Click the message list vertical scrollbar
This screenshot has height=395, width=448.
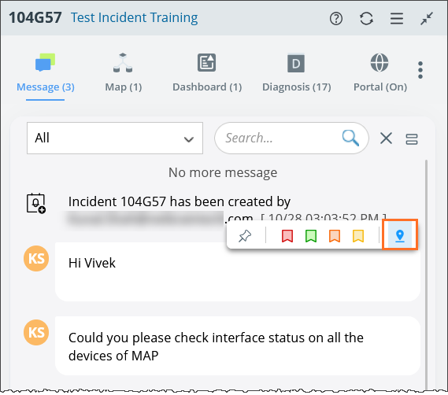tap(426, 274)
